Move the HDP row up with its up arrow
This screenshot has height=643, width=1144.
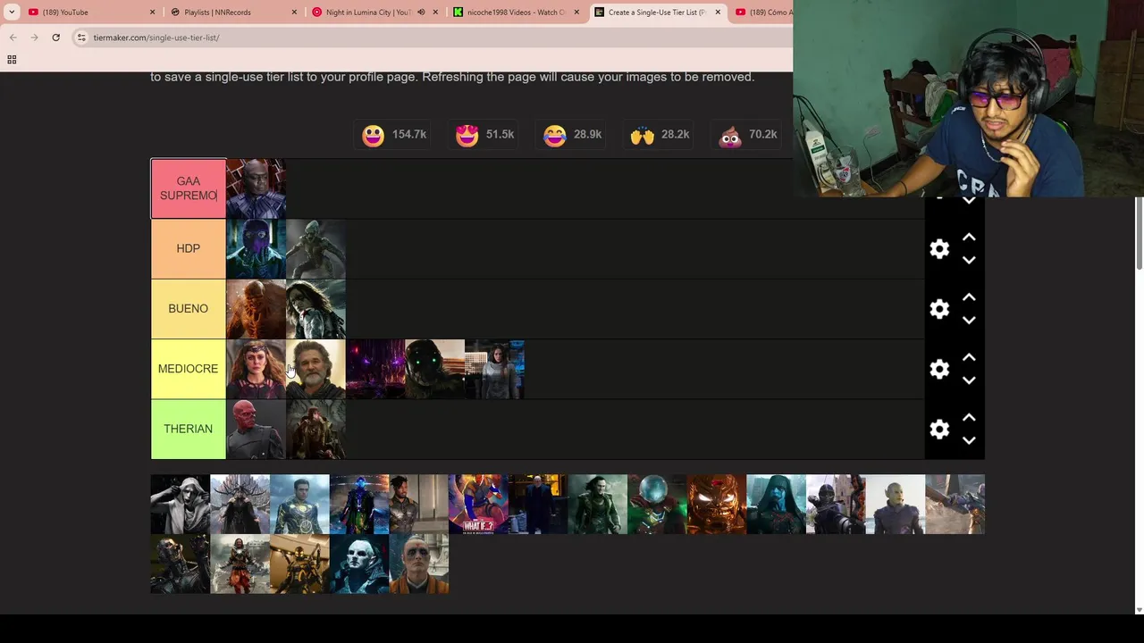pos(969,238)
